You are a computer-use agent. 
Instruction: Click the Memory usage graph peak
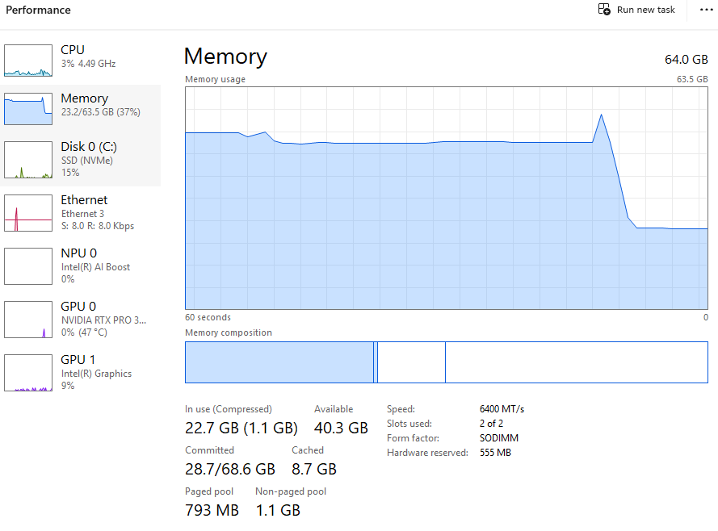pos(601,115)
